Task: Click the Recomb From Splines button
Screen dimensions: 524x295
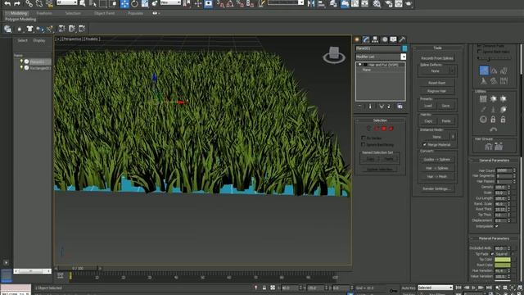Action: tap(437, 58)
